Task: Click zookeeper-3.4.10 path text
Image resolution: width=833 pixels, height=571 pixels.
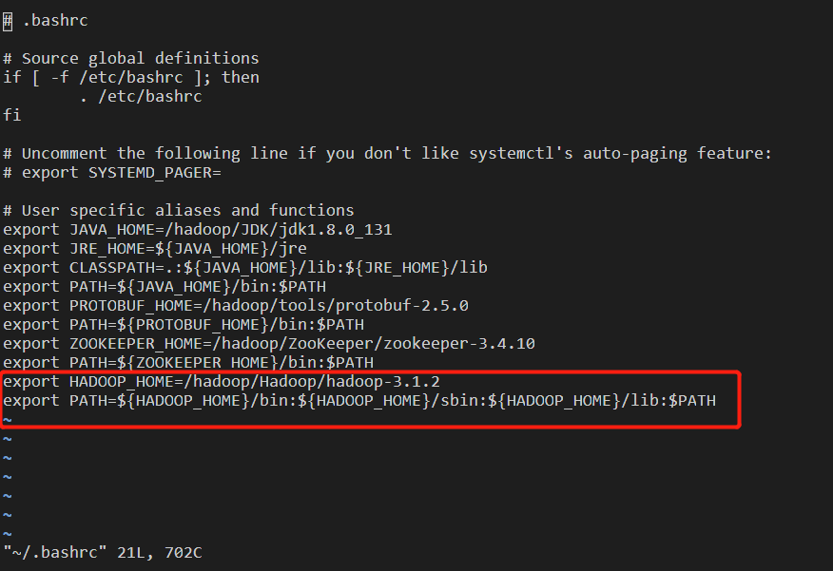Action: pos(459,344)
